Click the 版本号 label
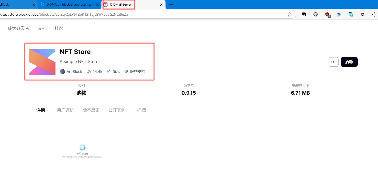Image resolution: width=378 pixels, height=175 pixels. [189, 86]
